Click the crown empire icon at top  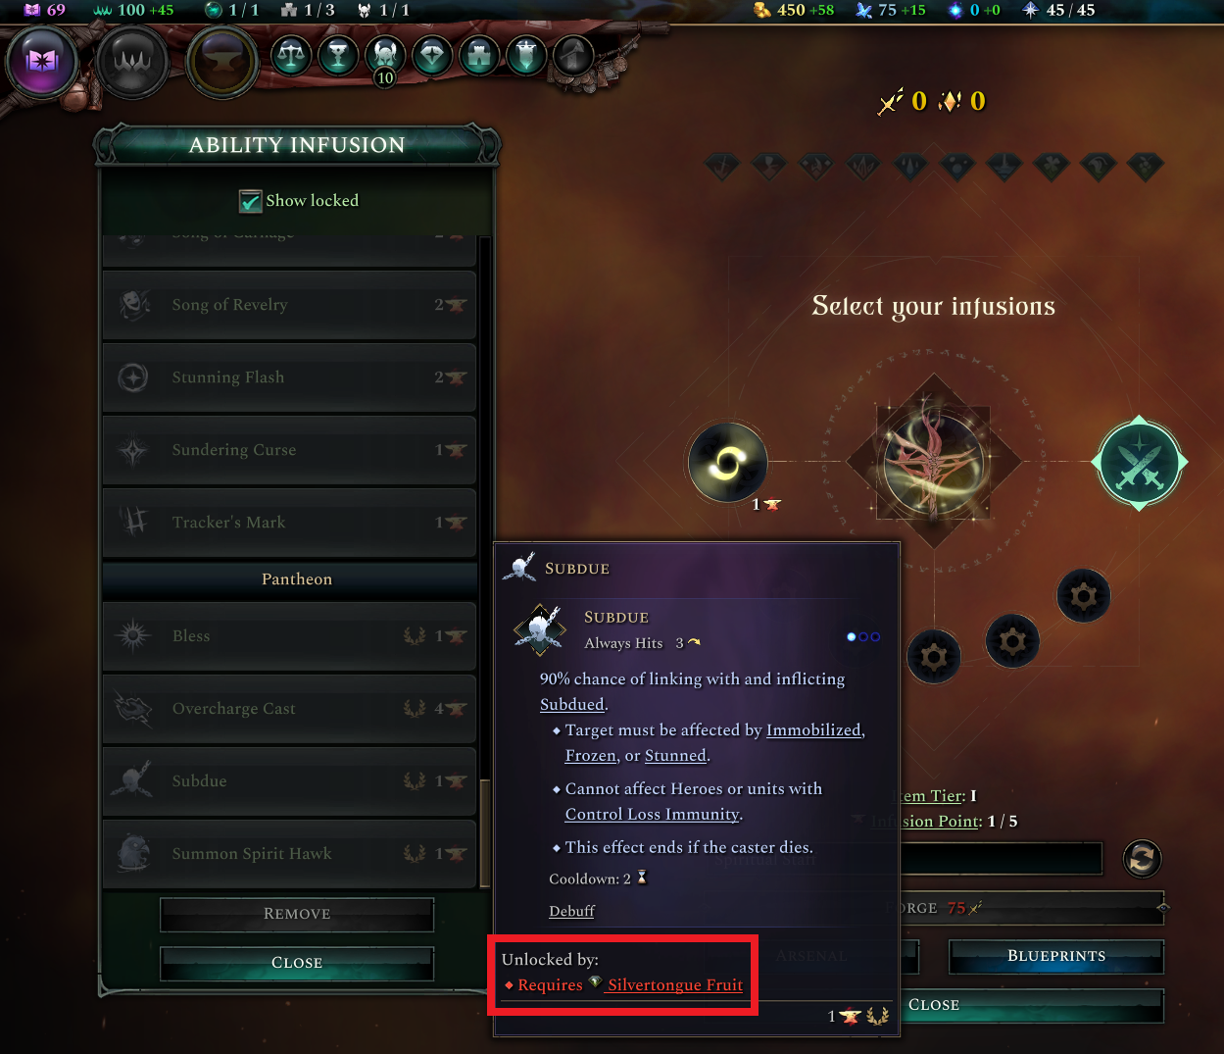tap(131, 62)
